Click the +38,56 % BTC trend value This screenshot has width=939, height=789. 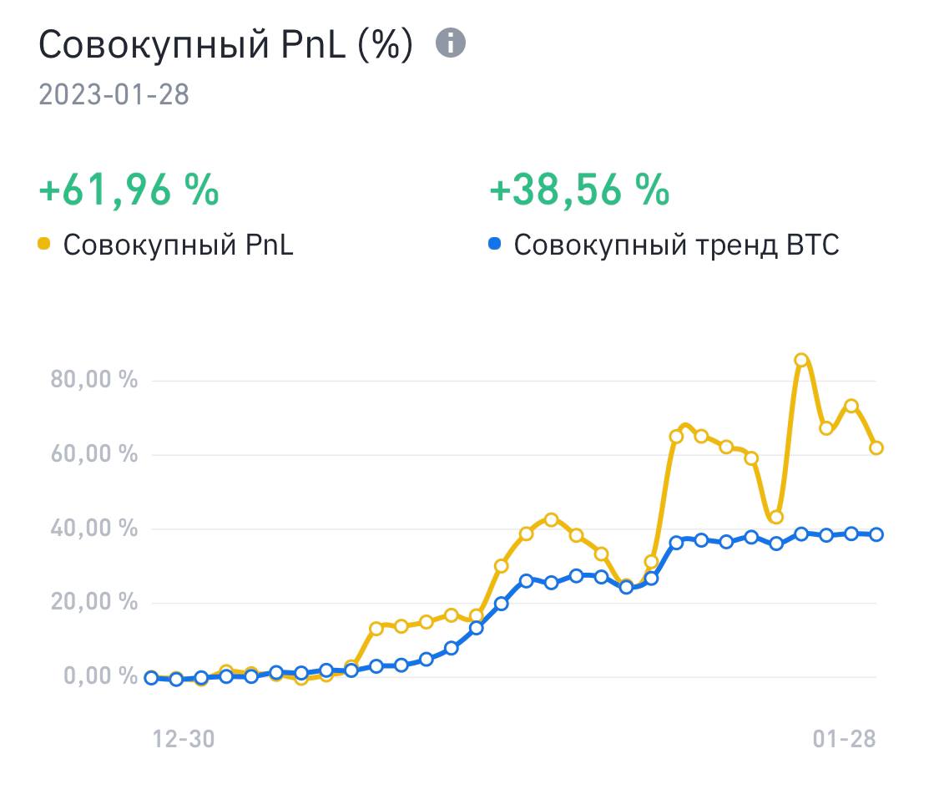coord(579,190)
